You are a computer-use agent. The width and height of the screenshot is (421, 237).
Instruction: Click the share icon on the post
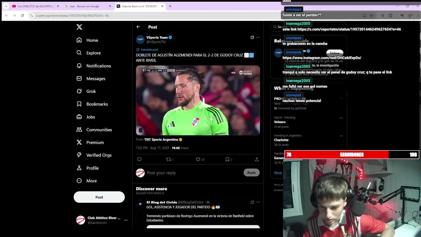click(x=257, y=159)
